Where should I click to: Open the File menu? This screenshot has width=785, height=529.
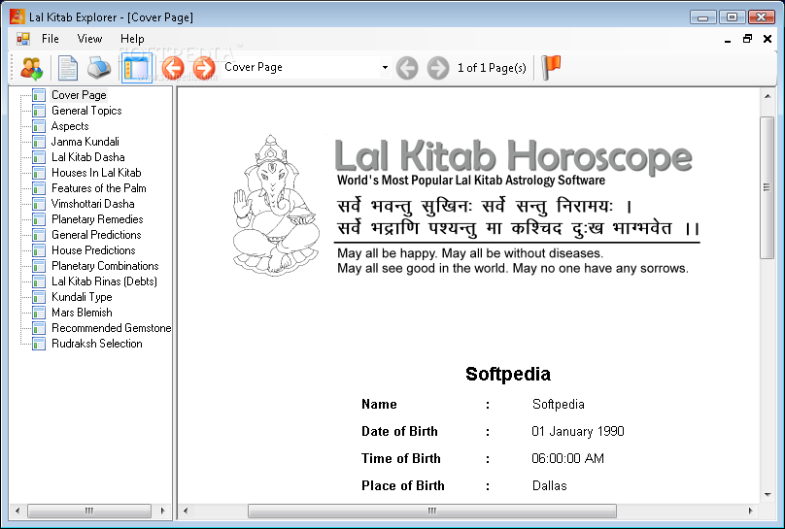click(x=51, y=39)
